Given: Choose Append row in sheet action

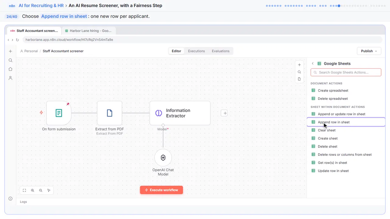Looking at the screenshot, I should click(346, 122).
